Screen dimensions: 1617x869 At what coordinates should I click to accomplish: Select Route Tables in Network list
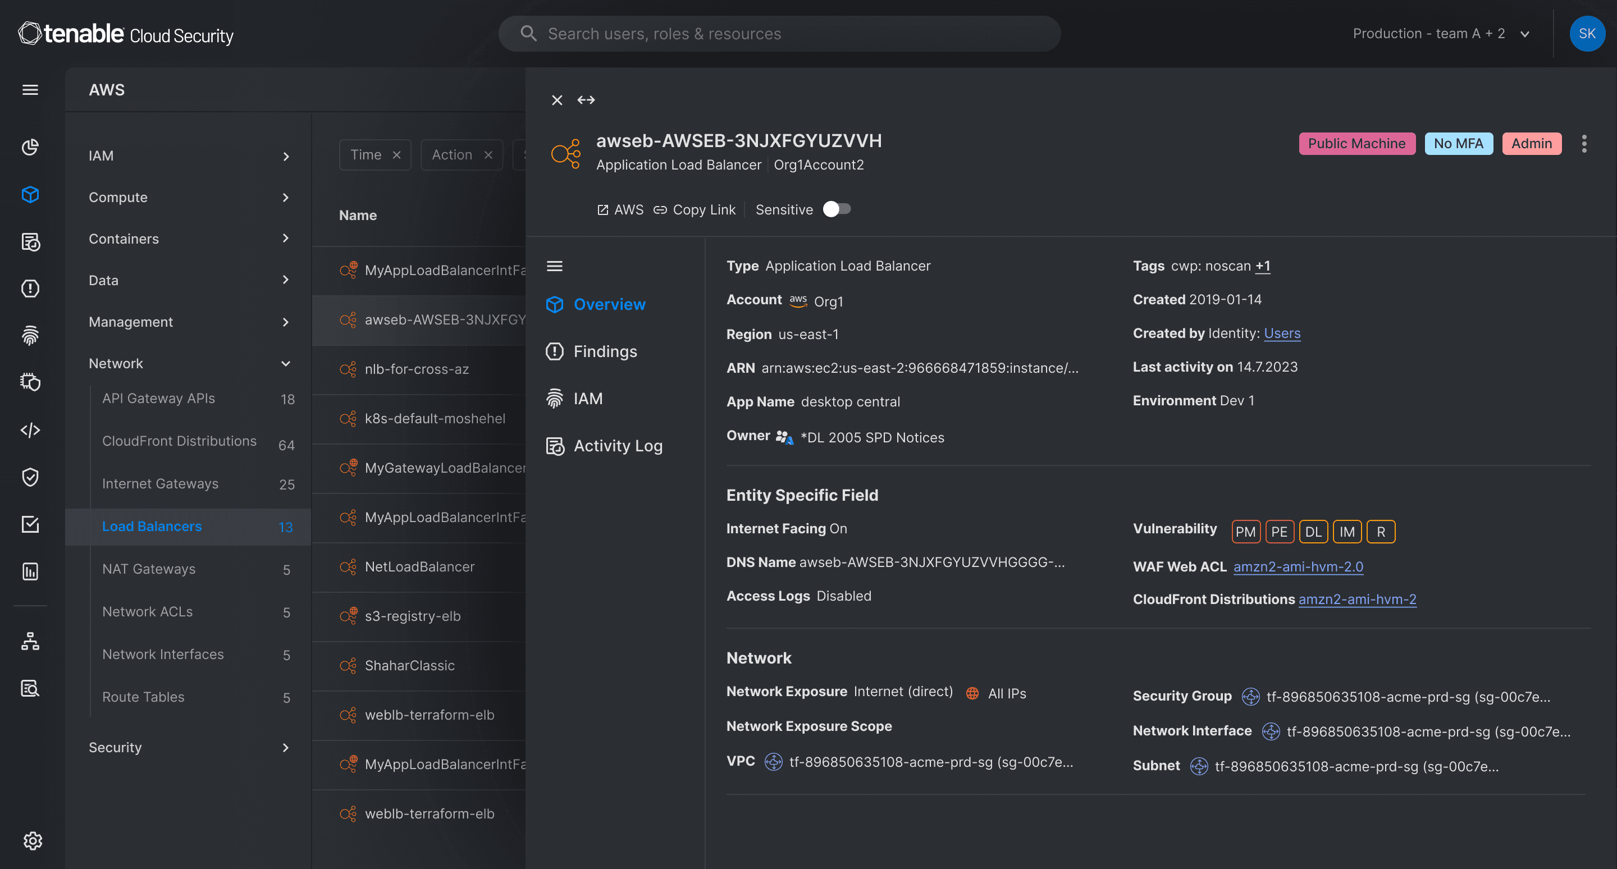click(x=198, y=697)
